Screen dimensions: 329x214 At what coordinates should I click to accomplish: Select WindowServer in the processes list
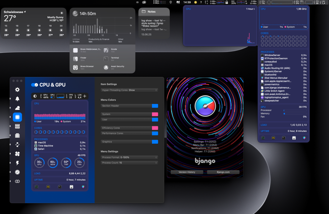tap(284, 55)
